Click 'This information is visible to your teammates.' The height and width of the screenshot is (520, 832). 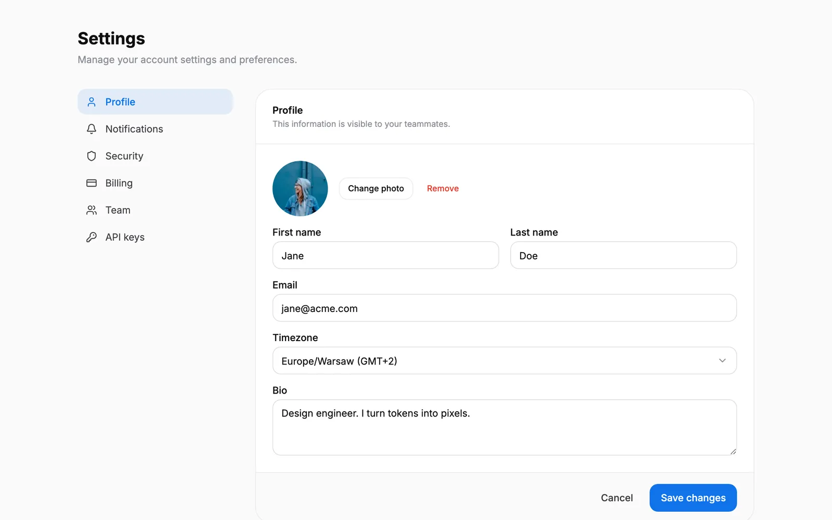click(361, 124)
